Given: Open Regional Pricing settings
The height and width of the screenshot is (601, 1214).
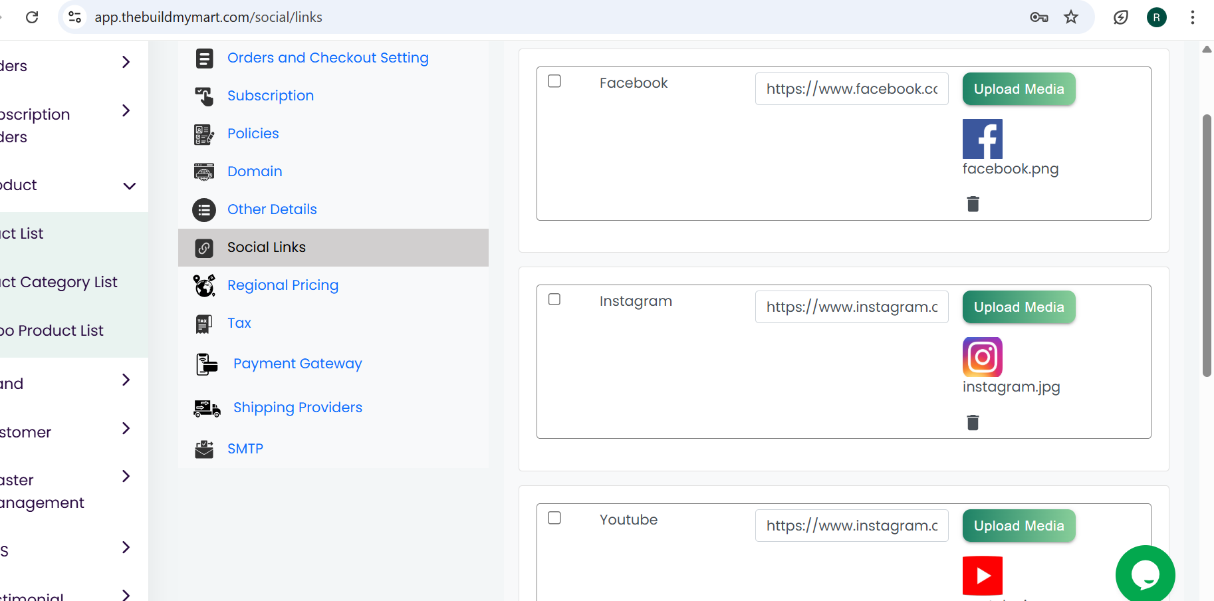Looking at the screenshot, I should coord(283,285).
